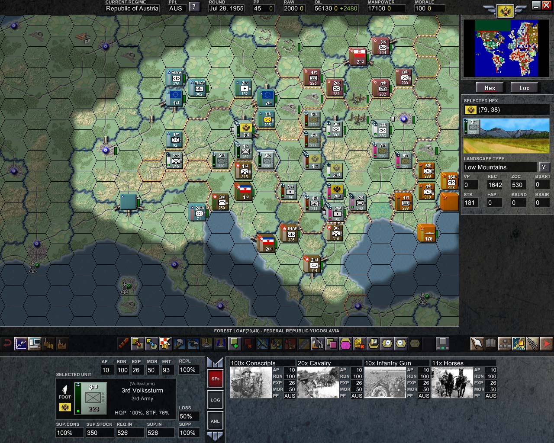This screenshot has width=554, height=443.
Task: Open the statistics graph screen
Action: pos(21,344)
